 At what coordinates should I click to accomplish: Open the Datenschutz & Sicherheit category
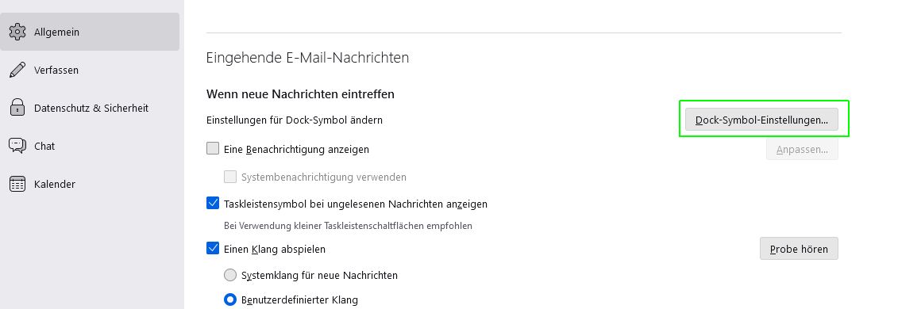(90, 108)
